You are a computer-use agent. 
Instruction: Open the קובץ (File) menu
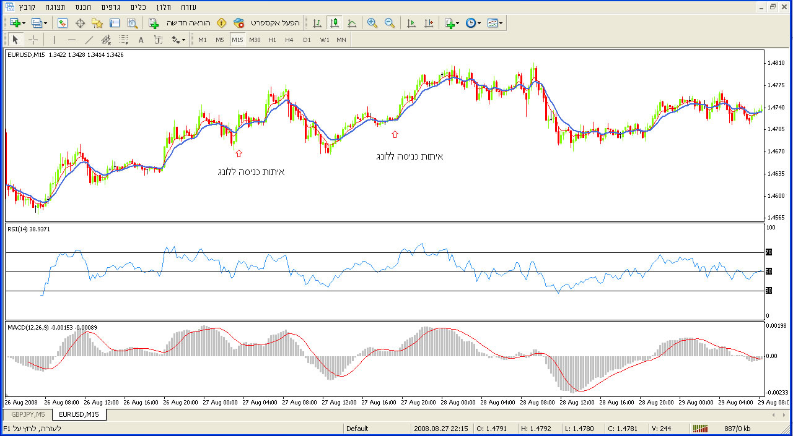click(x=26, y=7)
